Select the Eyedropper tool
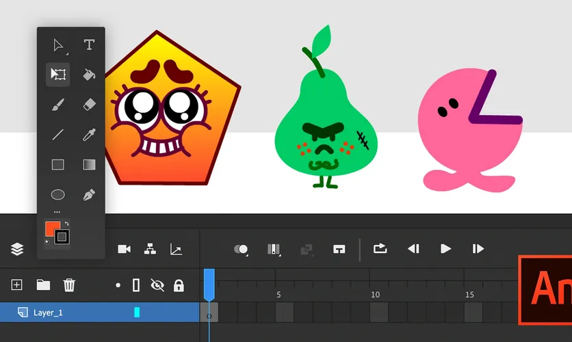 click(x=89, y=135)
